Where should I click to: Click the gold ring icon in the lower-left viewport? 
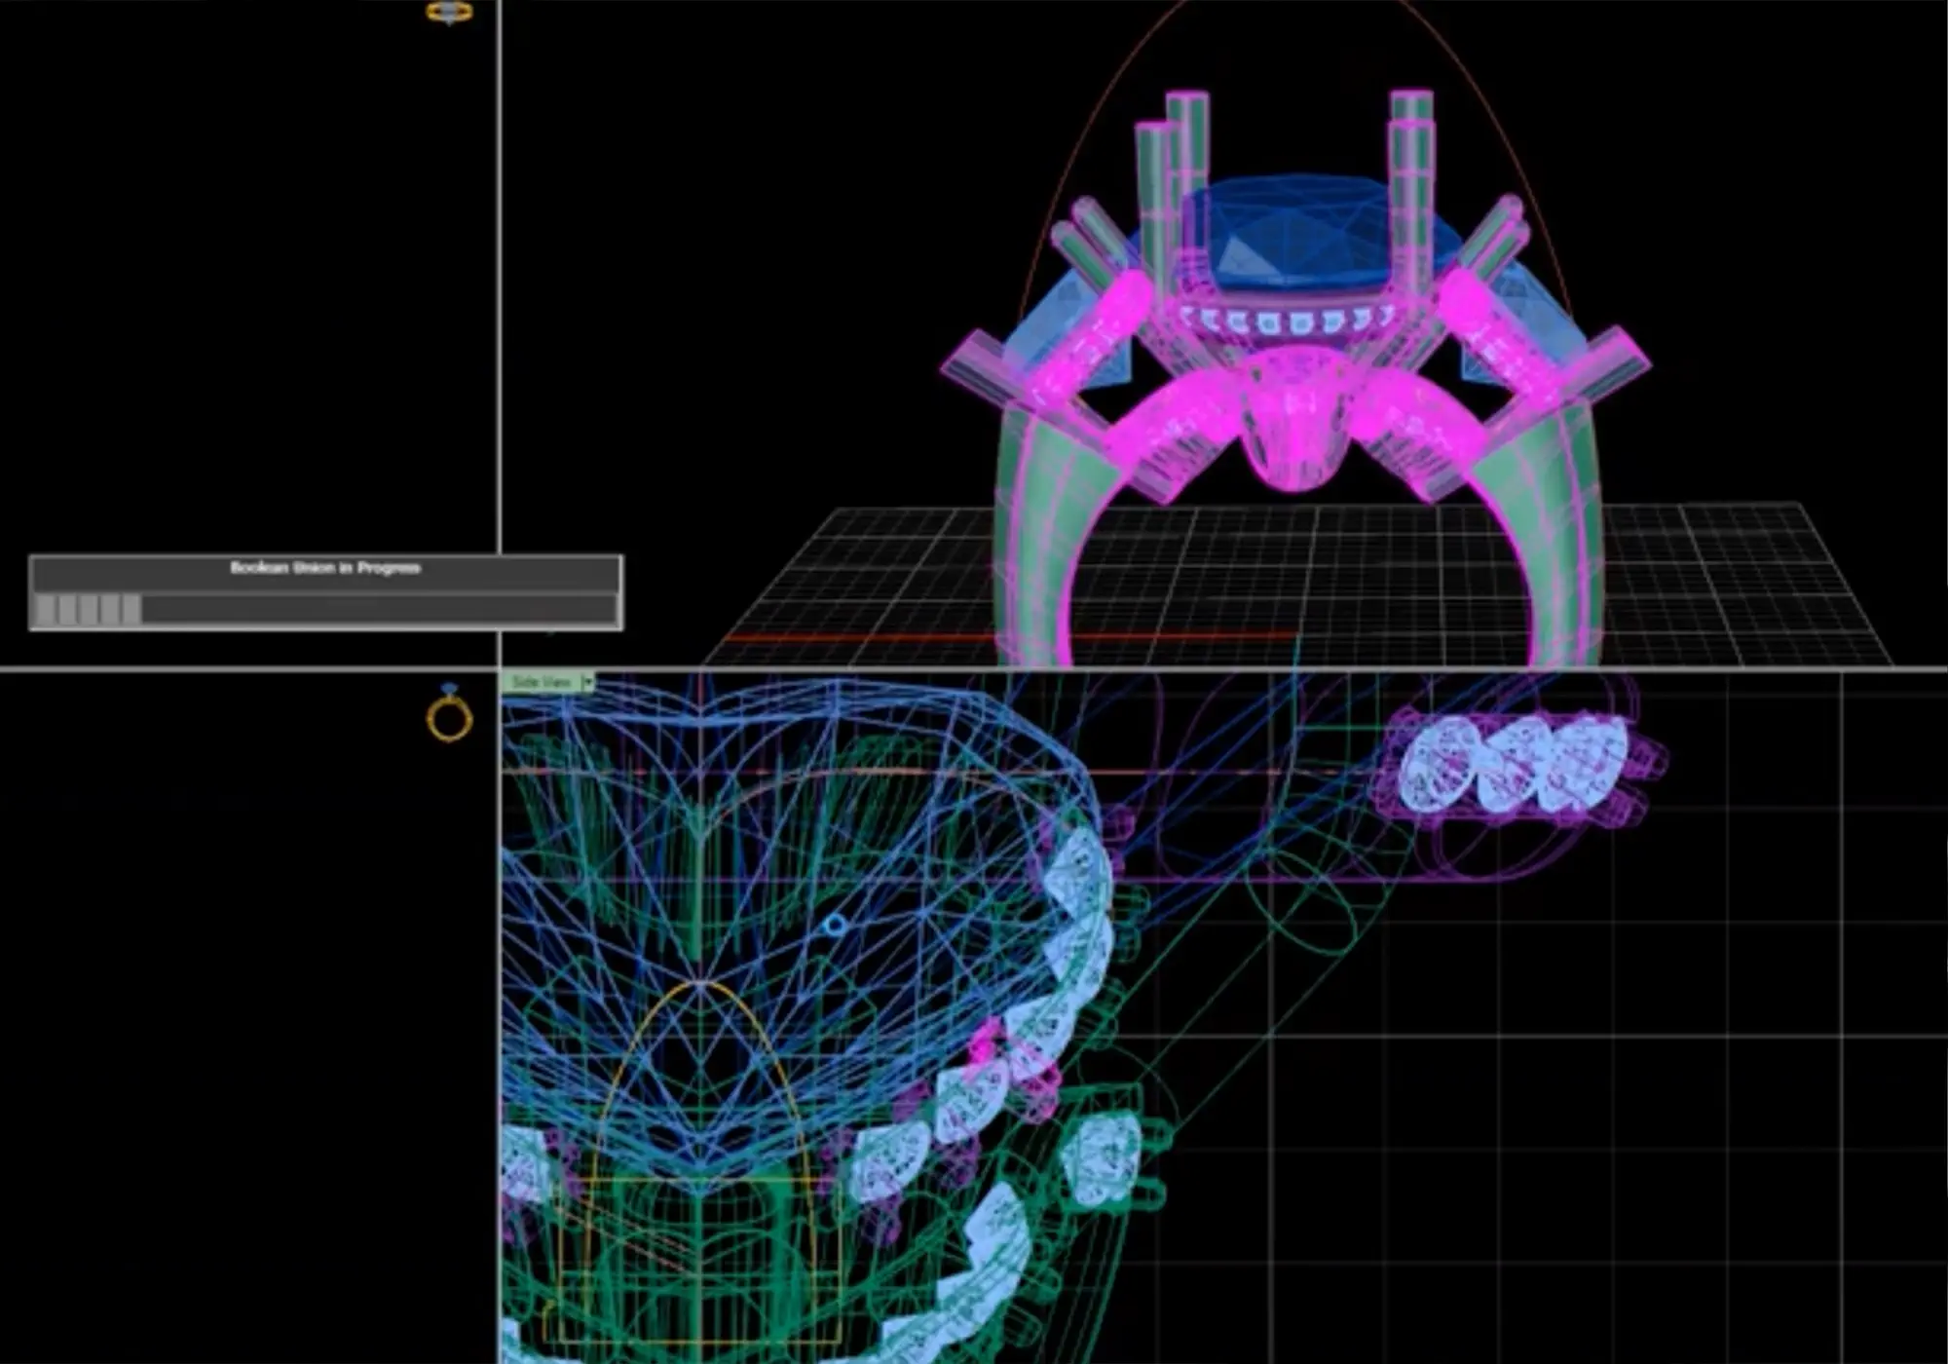click(x=449, y=717)
